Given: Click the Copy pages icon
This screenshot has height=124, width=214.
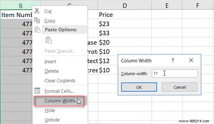Looking at the screenshot, I should [x=37, y=20].
